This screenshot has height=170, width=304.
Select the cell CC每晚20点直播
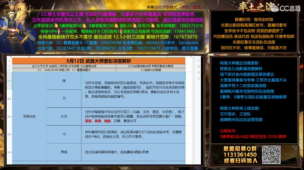[x=151, y=70]
